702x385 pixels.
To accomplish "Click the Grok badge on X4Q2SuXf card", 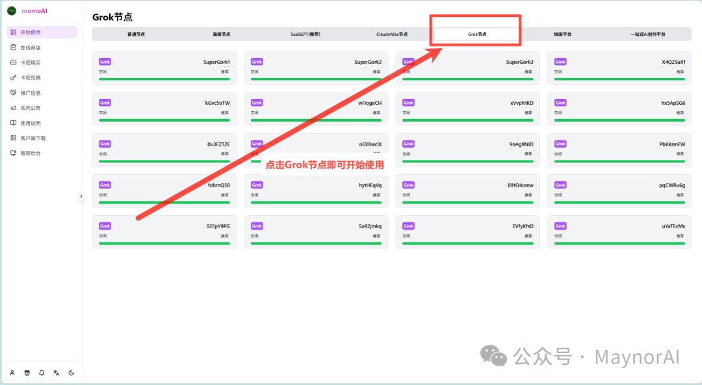I will tap(560, 62).
